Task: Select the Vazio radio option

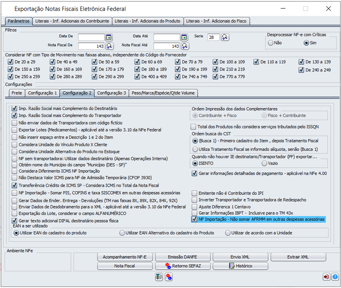Action: click(264, 163)
